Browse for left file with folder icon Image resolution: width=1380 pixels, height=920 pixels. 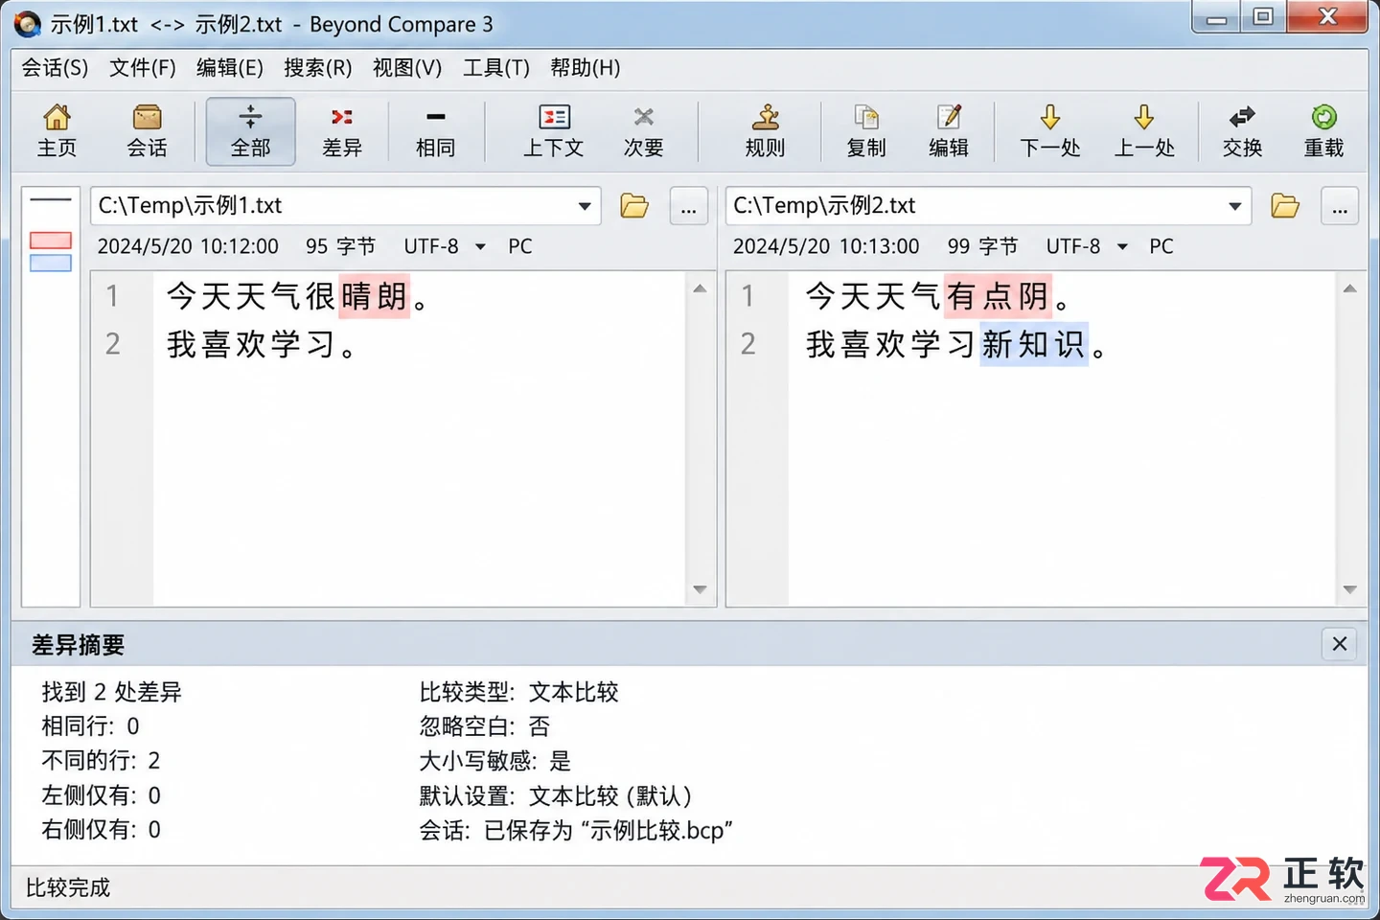coord(634,206)
